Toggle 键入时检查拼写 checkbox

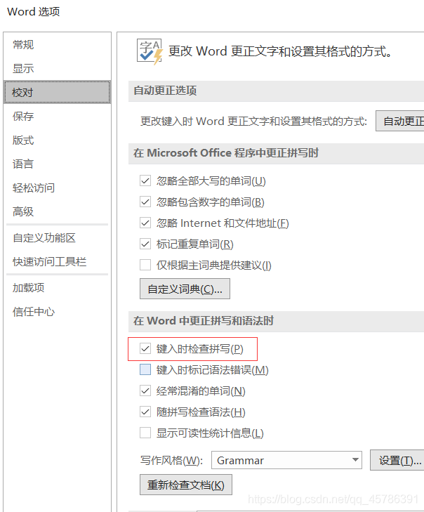coord(145,349)
